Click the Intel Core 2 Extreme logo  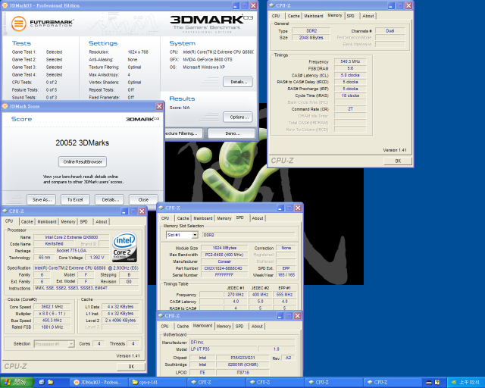[x=124, y=247]
